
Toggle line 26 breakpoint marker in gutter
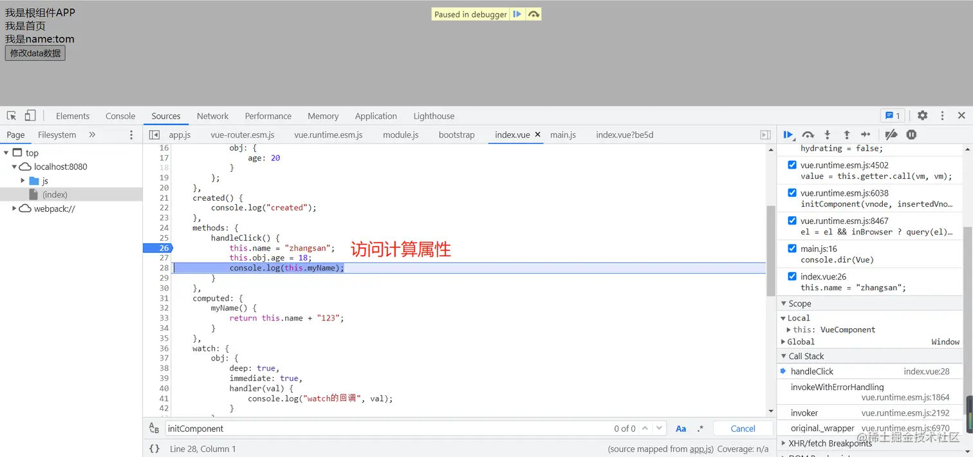coord(158,248)
